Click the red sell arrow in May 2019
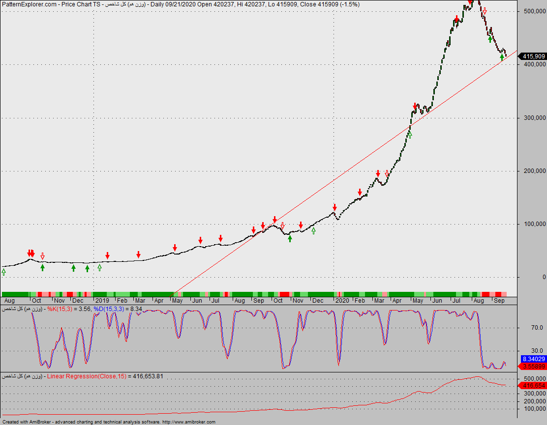Image resolution: width=547 pixels, height=425 pixels. point(175,248)
